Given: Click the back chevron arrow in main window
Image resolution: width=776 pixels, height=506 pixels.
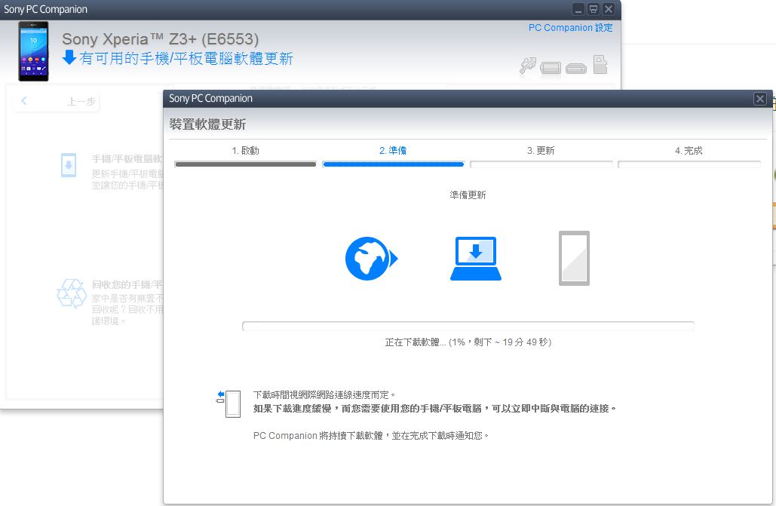Looking at the screenshot, I should [x=24, y=101].
